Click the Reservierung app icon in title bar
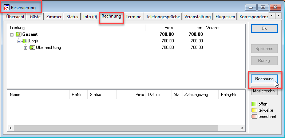This screenshot has width=285, height=138. click(7, 8)
